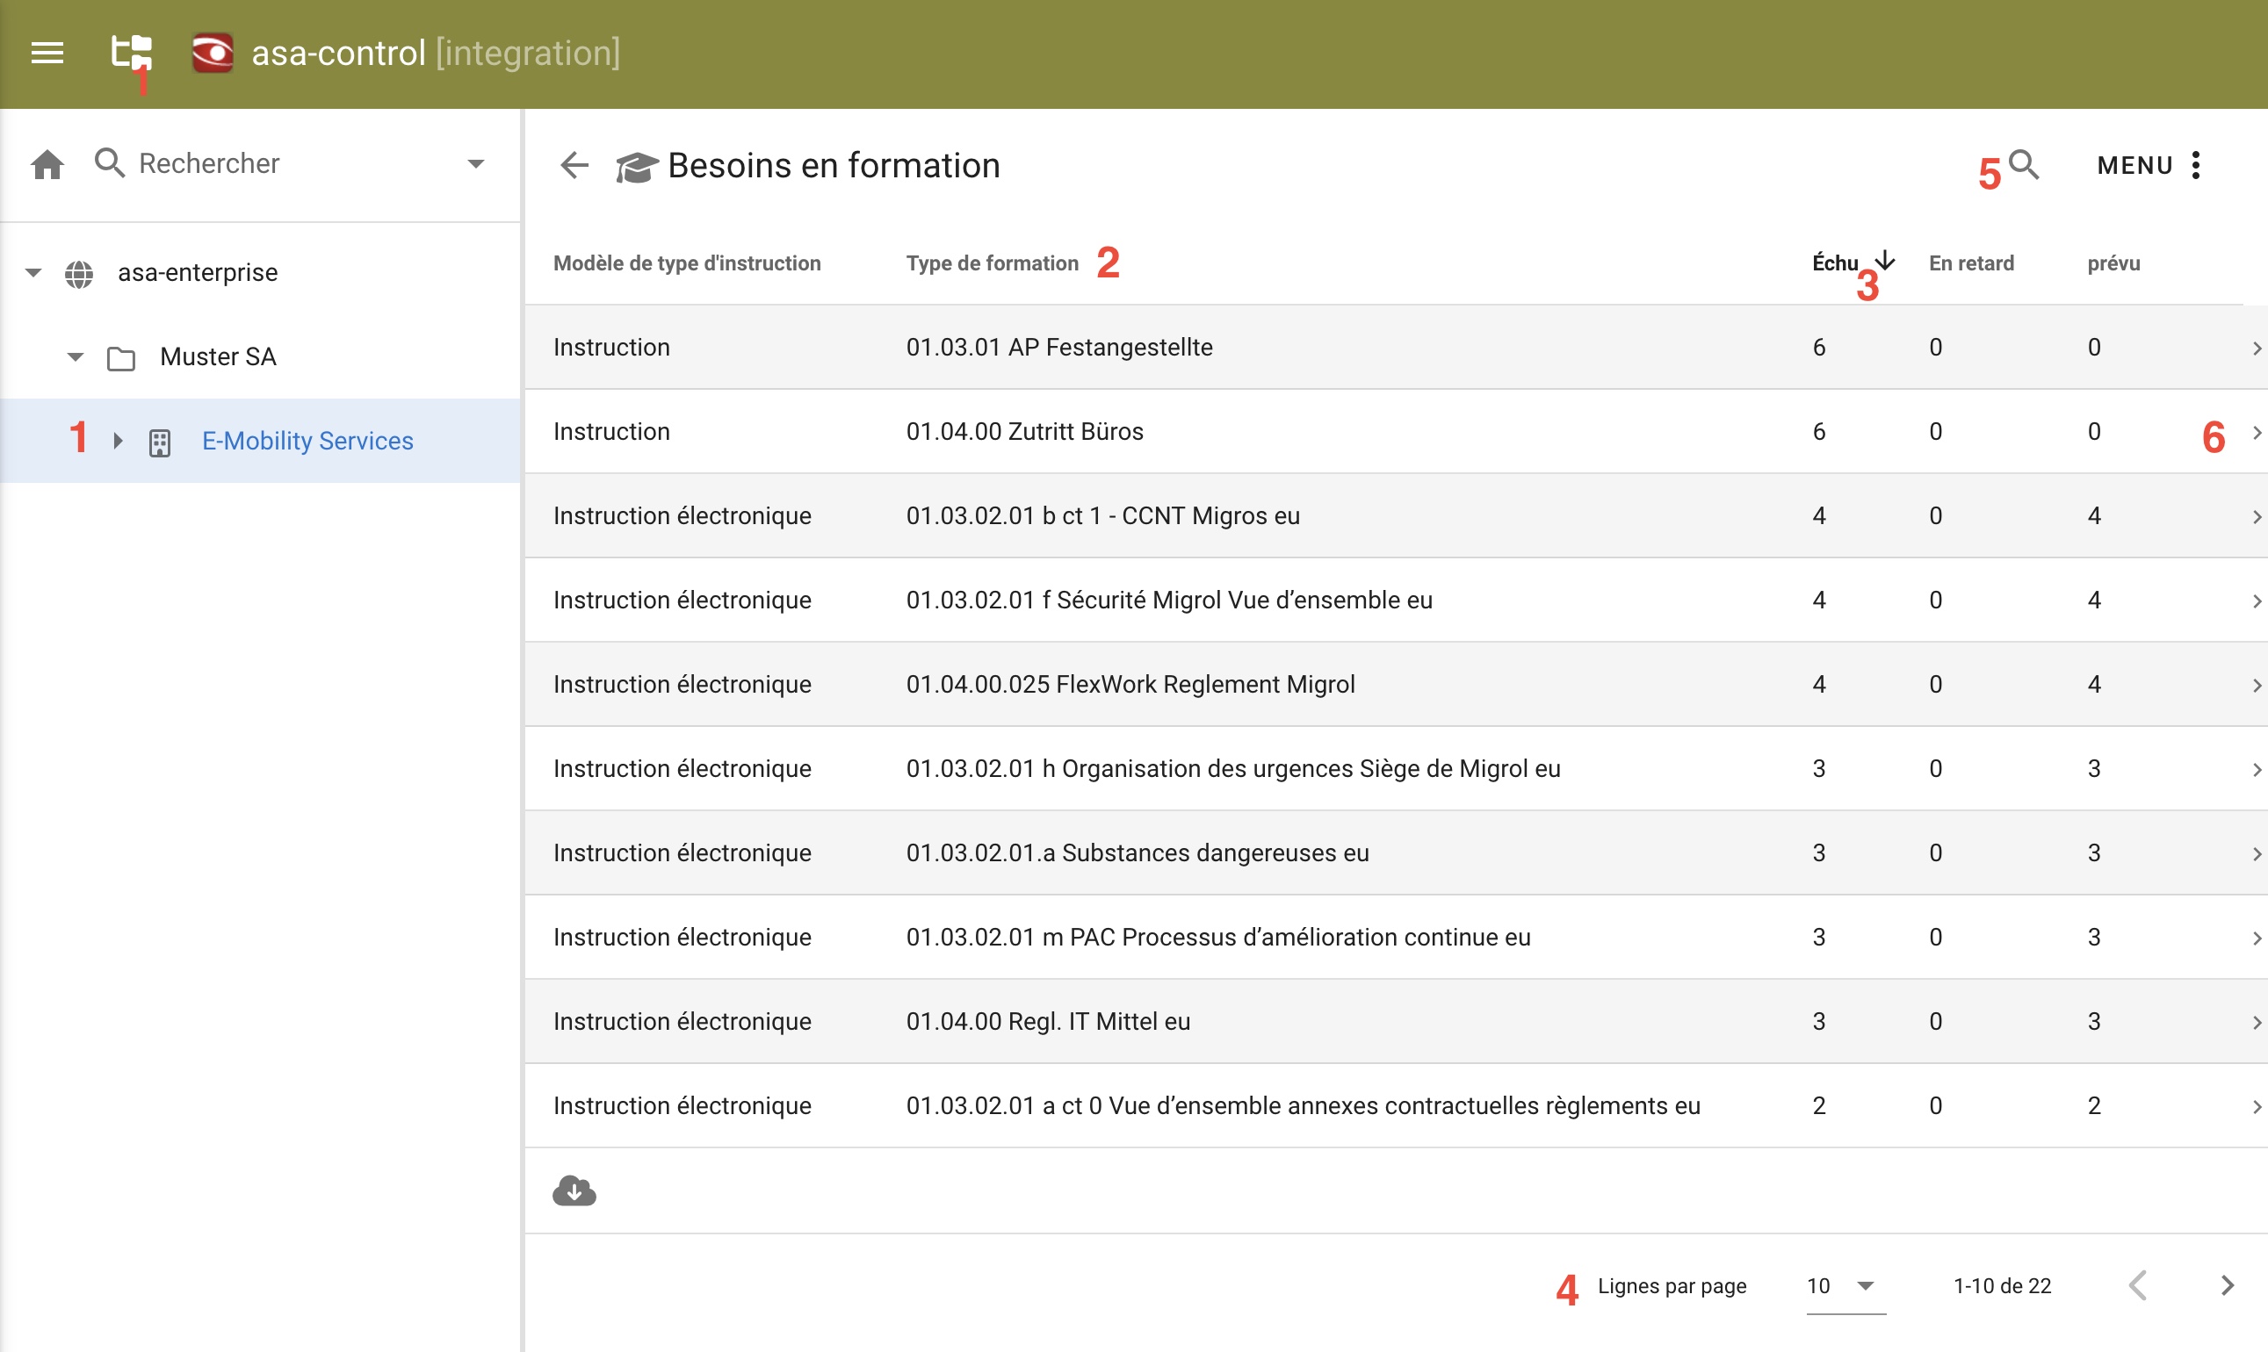Image resolution: width=2268 pixels, height=1352 pixels.
Task: Expand the Rechercher dropdown arrow
Action: click(x=476, y=164)
